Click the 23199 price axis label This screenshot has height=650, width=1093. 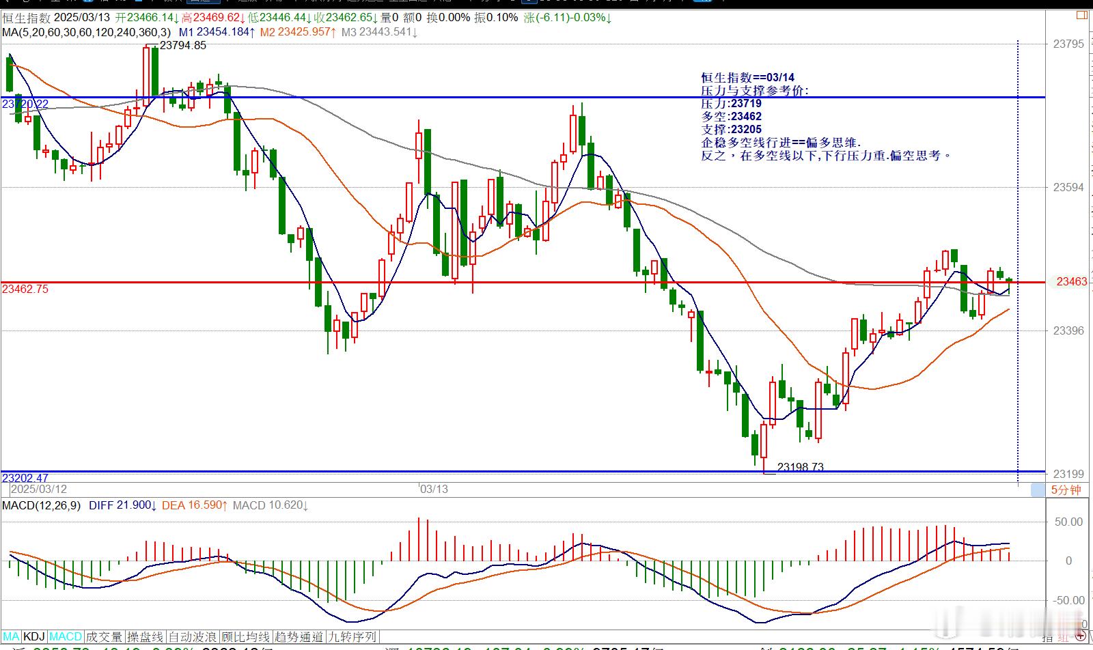[1068, 474]
